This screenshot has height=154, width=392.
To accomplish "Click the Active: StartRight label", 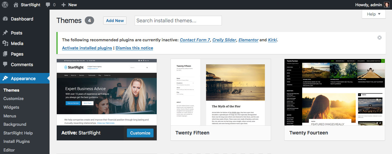I will pyautogui.click(x=81, y=133).
